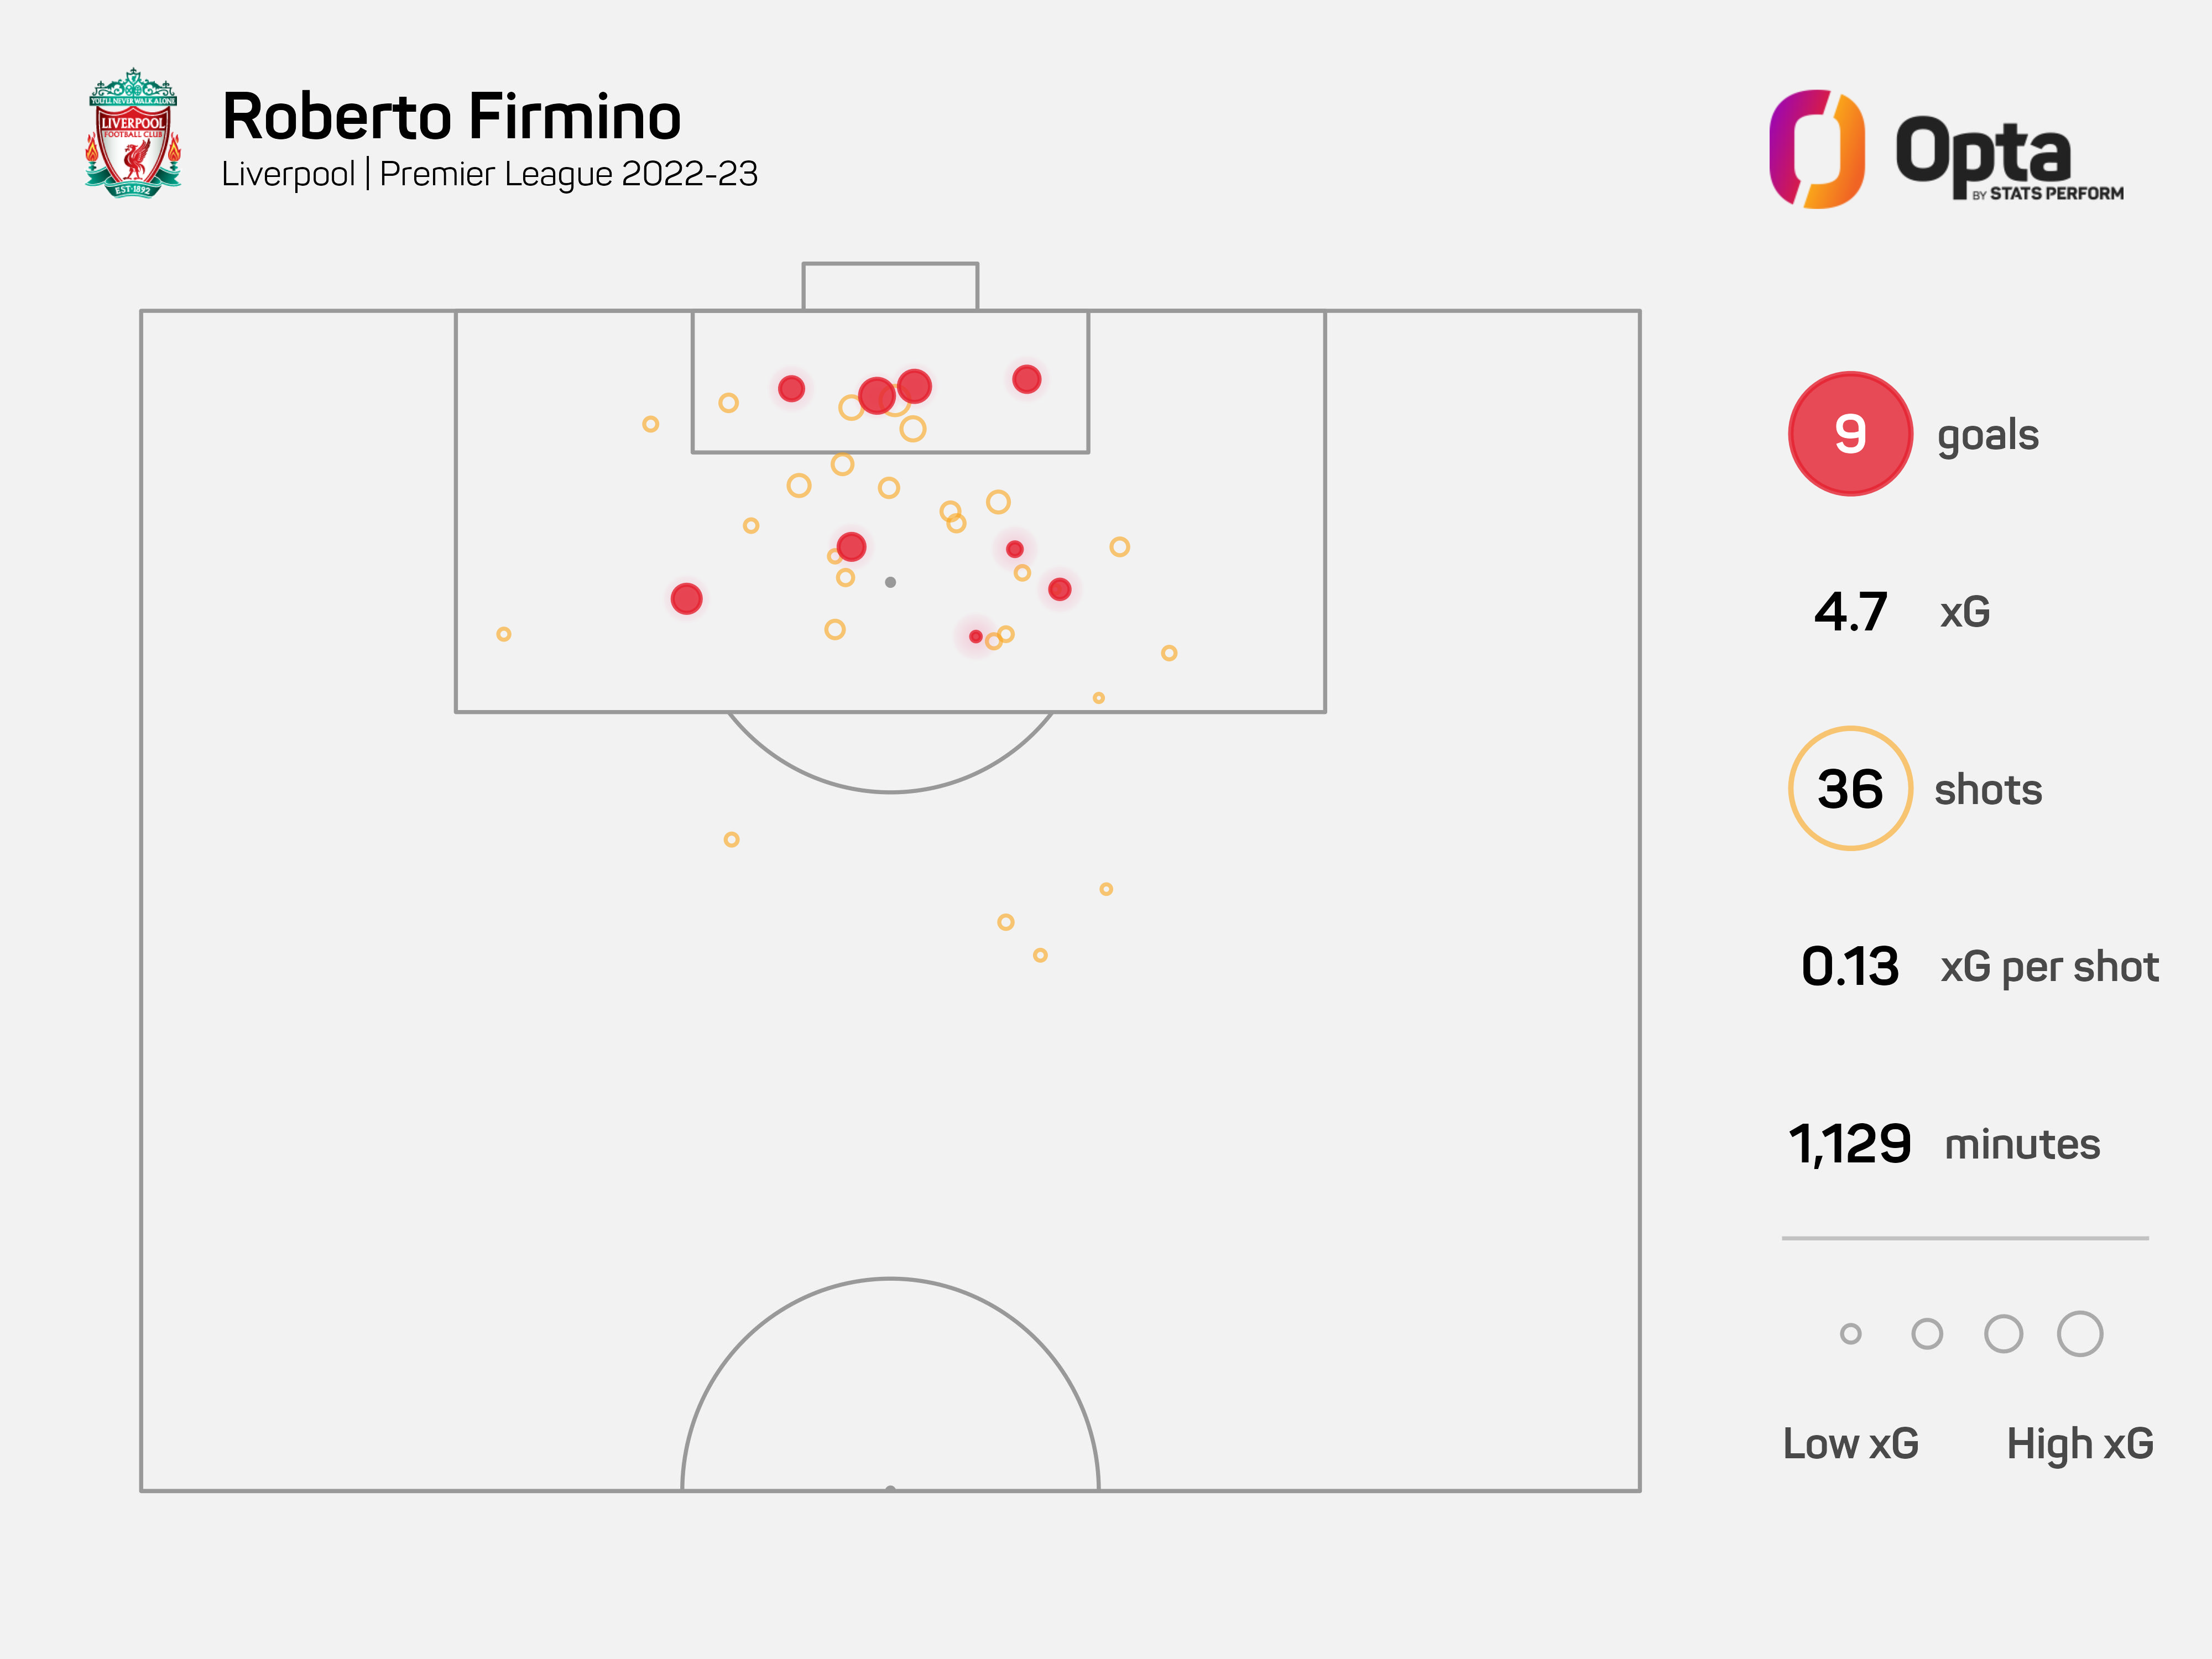
Task: Click the yellow 36 shots circle
Action: (x=1849, y=789)
